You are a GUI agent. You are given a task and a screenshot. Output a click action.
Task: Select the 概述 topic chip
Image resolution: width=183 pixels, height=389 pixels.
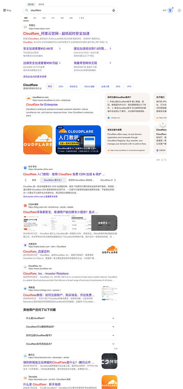50,87
